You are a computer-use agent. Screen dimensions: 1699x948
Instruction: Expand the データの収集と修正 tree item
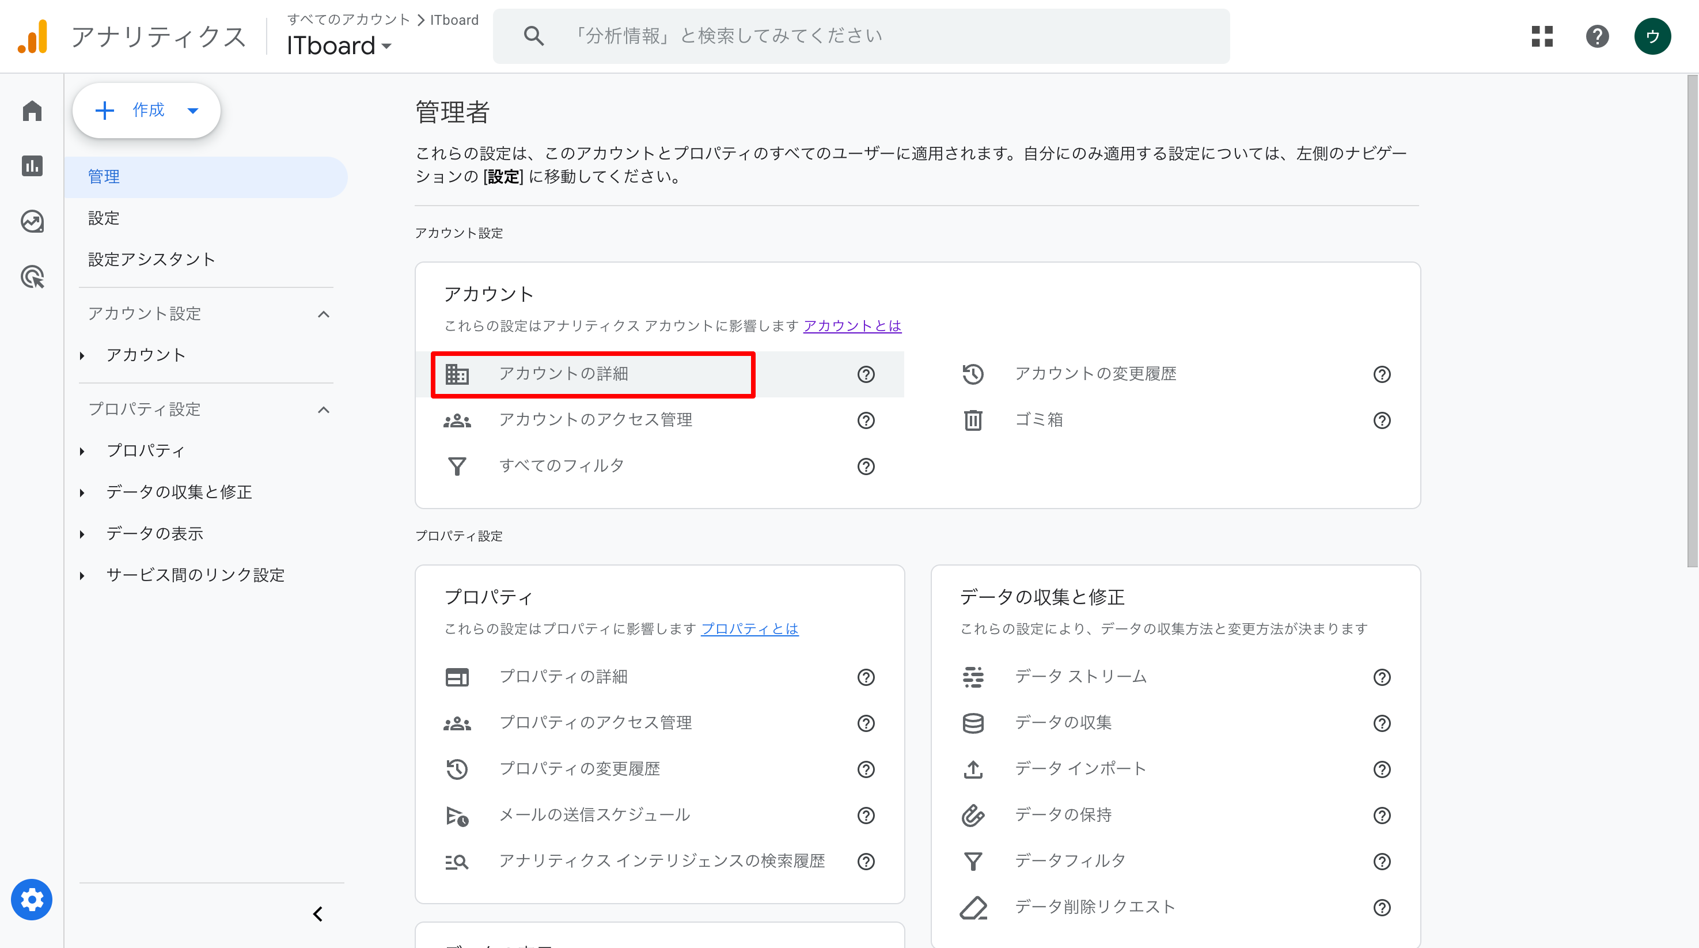click(82, 493)
